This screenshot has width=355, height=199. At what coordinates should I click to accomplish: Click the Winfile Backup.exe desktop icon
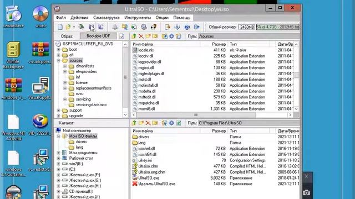tap(13, 55)
